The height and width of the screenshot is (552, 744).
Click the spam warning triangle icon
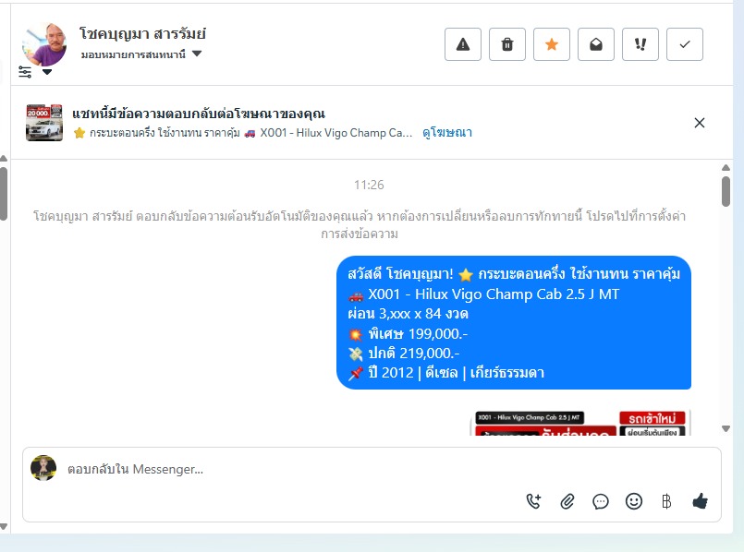(x=463, y=44)
